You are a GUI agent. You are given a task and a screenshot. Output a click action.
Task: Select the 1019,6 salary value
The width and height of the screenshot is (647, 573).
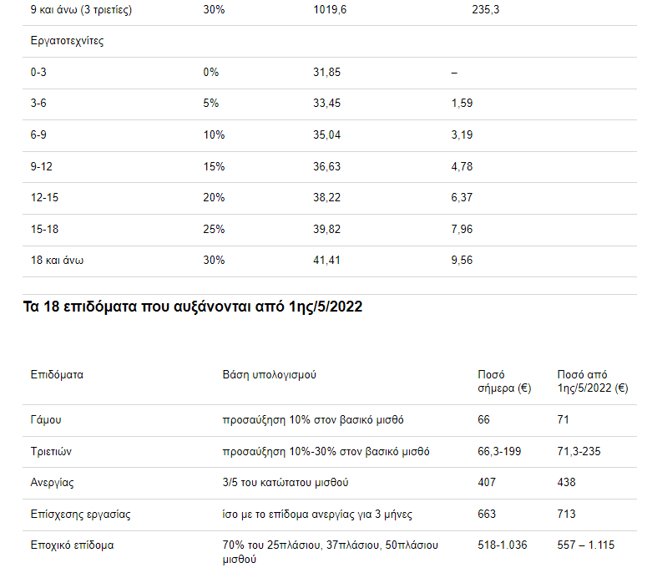click(330, 9)
